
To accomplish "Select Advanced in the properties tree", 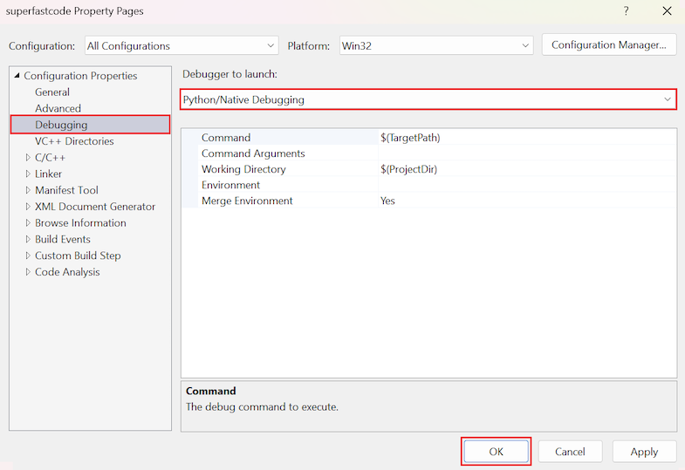I will pyautogui.click(x=58, y=109).
